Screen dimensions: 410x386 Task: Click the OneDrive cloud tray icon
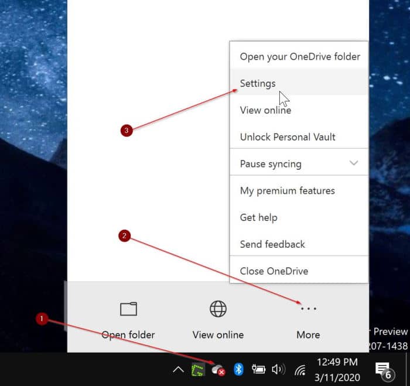pyautogui.click(x=218, y=370)
